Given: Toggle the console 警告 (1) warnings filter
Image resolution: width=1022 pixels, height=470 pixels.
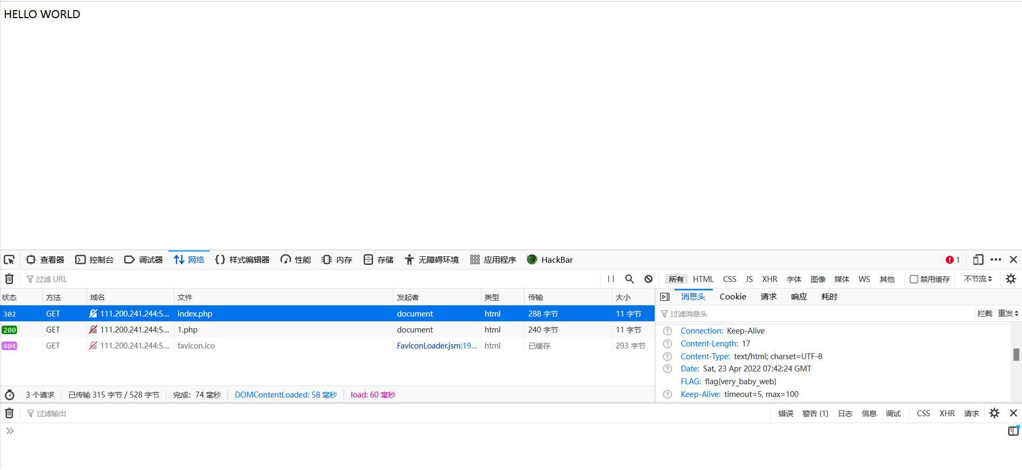Looking at the screenshot, I should [x=815, y=414].
